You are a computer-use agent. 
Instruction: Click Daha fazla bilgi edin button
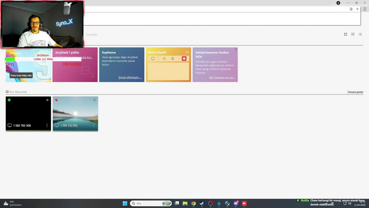coord(21,75)
